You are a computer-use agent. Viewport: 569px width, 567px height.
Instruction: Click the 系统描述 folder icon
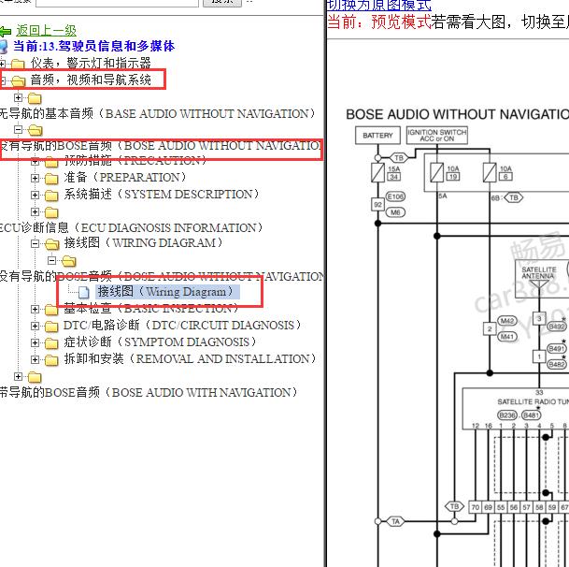click(x=51, y=196)
